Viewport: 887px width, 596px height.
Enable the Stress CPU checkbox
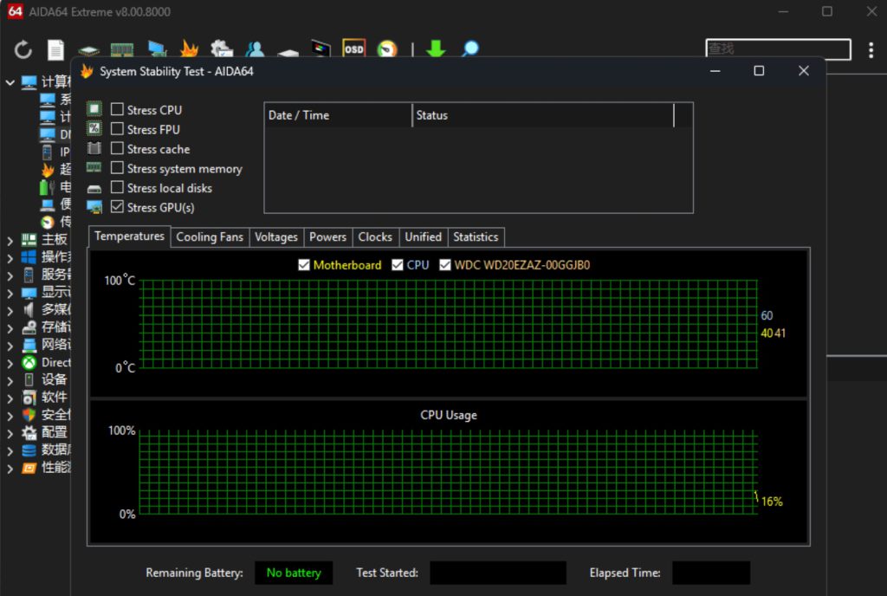click(117, 109)
